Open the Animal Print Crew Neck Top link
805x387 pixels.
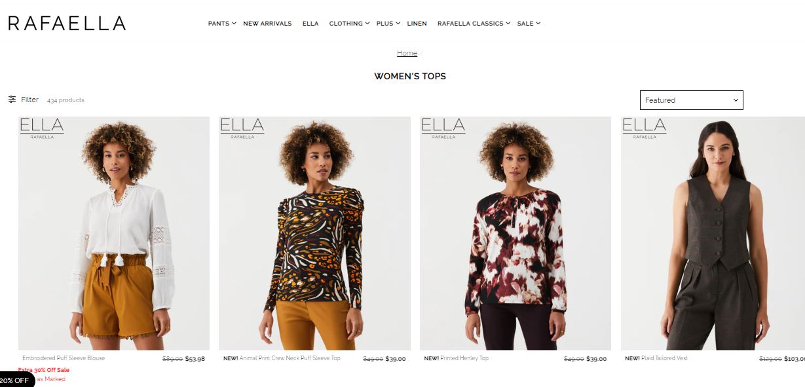pos(282,358)
